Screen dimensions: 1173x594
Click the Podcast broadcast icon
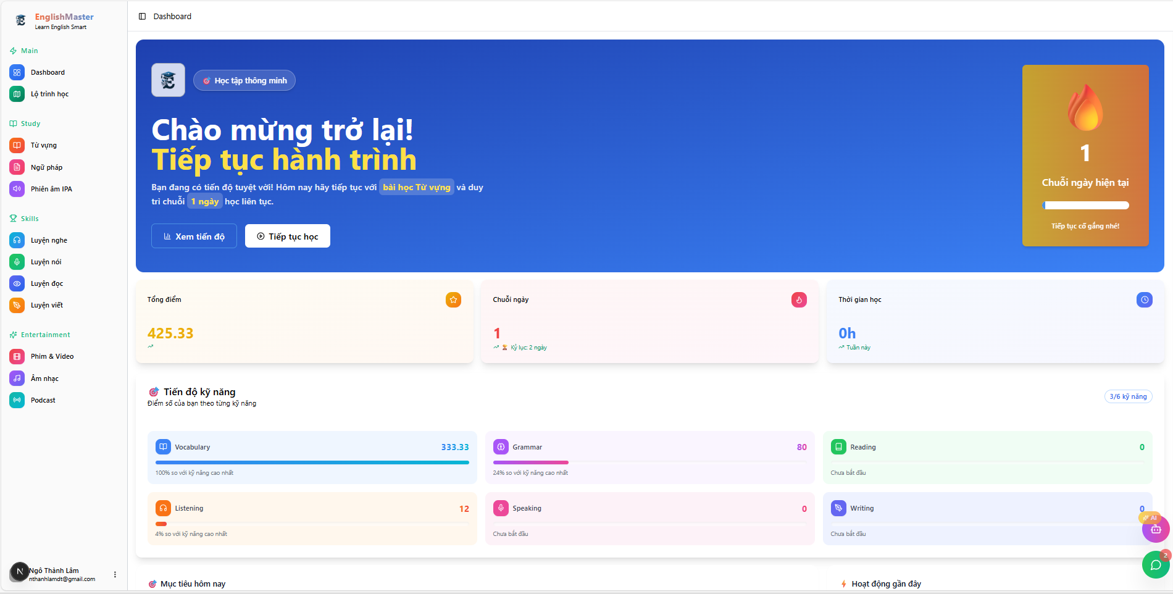point(17,400)
